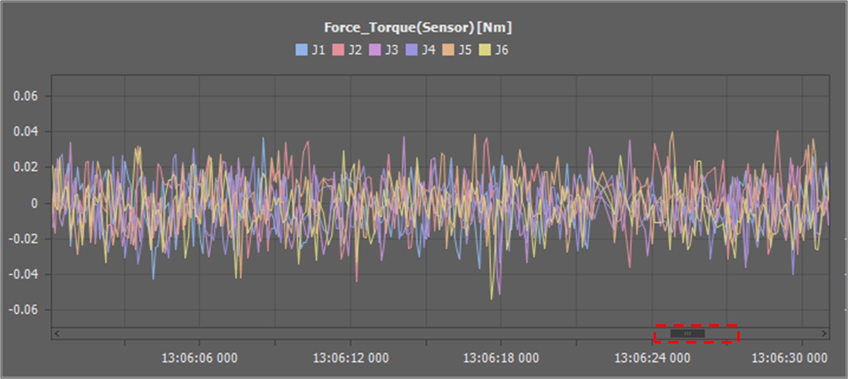This screenshot has width=848, height=379.
Task: Toggle the J2 series pink legend marker
Action: 338,50
